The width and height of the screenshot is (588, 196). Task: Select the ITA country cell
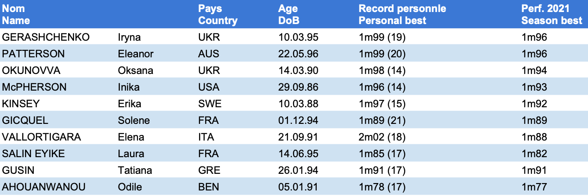click(206, 137)
